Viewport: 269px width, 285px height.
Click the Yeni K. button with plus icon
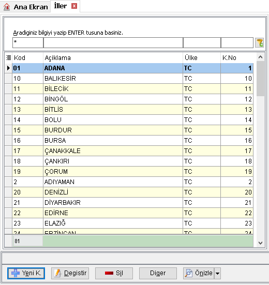pyautogui.click(x=26, y=273)
